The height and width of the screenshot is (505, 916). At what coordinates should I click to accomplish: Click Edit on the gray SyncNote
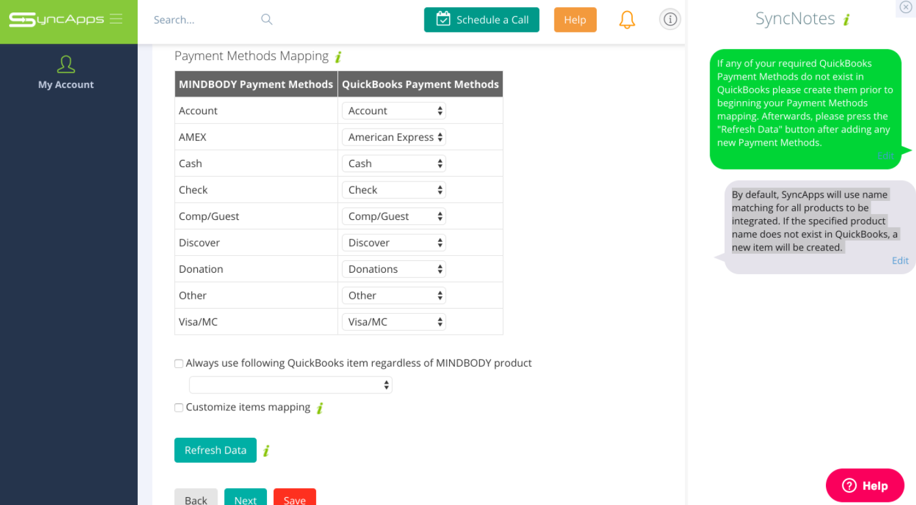tap(900, 260)
